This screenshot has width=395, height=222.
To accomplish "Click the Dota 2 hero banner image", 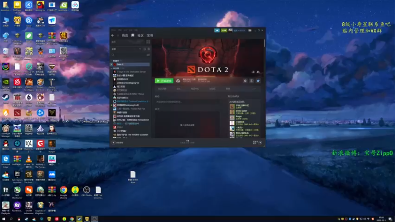I will 208,58.
